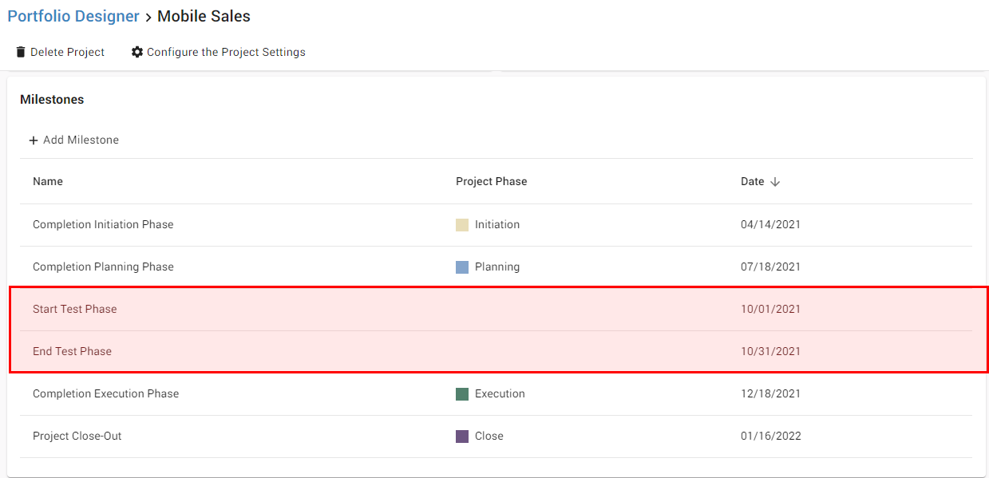Click the date 07/18/2021
The height and width of the screenshot is (478, 989).
point(770,267)
